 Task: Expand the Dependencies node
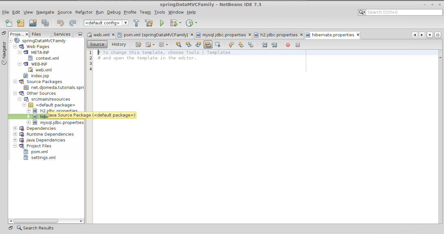[x=15, y=129]
